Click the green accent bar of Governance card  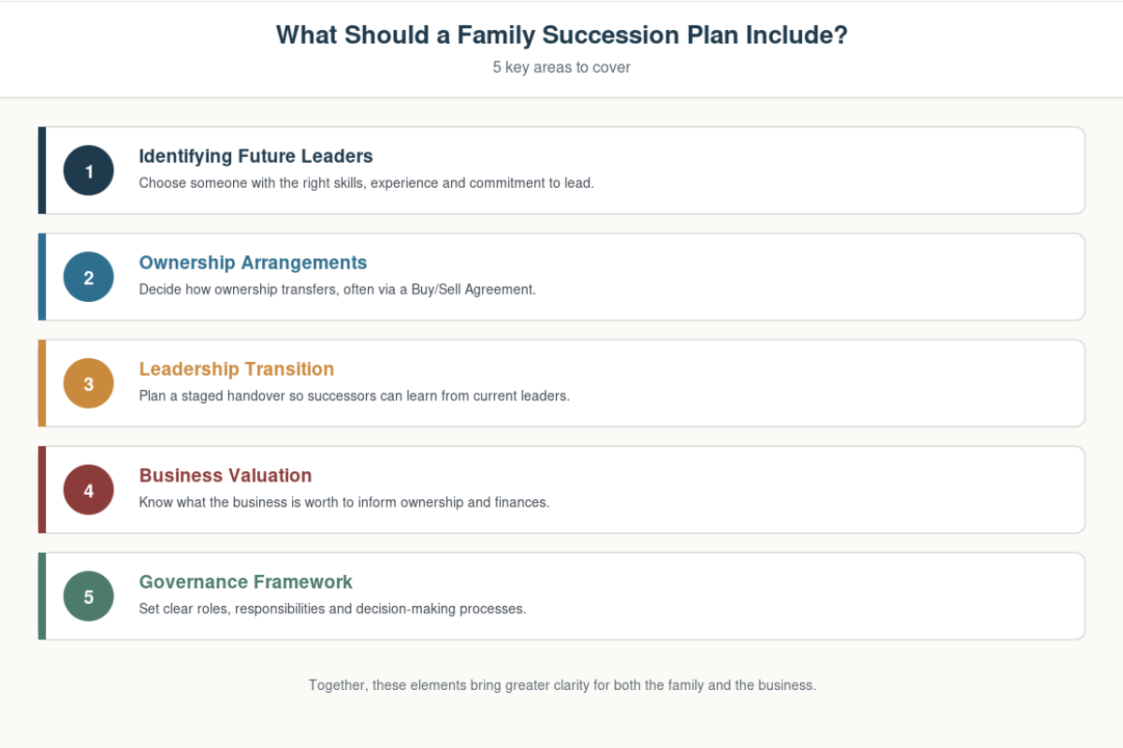[x=42, y=597]
